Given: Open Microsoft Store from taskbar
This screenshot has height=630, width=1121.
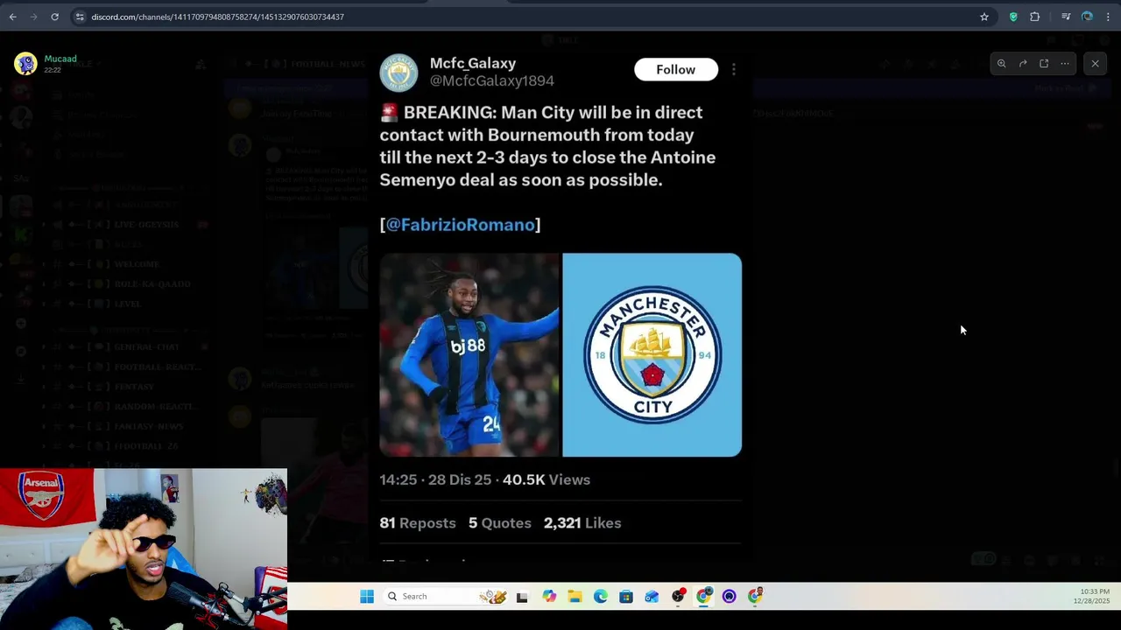Looking at the screenshot, I should [x=626, y=597].
